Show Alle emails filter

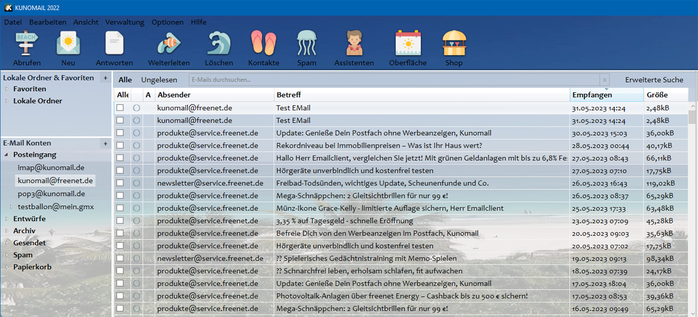pos(125,80)
